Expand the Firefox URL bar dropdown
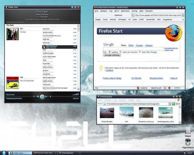Screen dimensions: 194x155 click(x=183, y=15)
